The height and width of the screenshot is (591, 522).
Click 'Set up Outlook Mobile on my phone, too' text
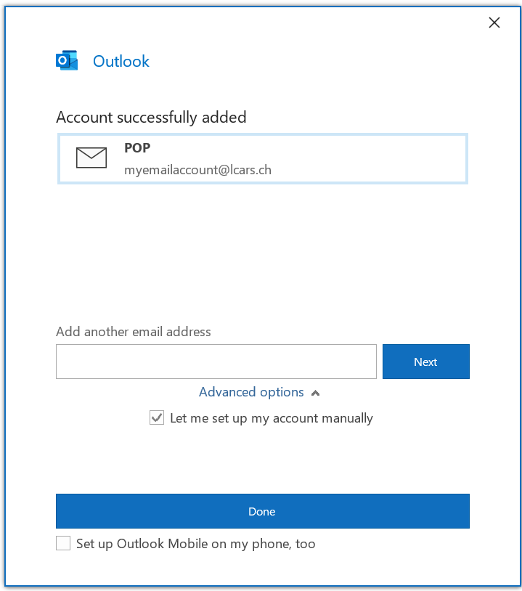tap(195, 543)
